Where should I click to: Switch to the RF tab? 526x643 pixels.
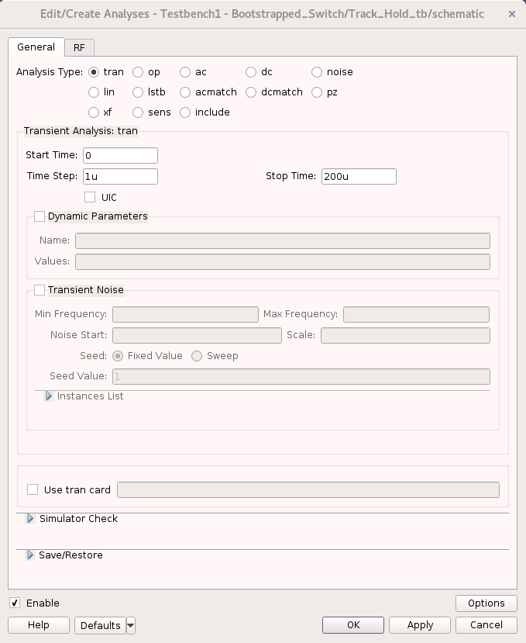(79, 47)
